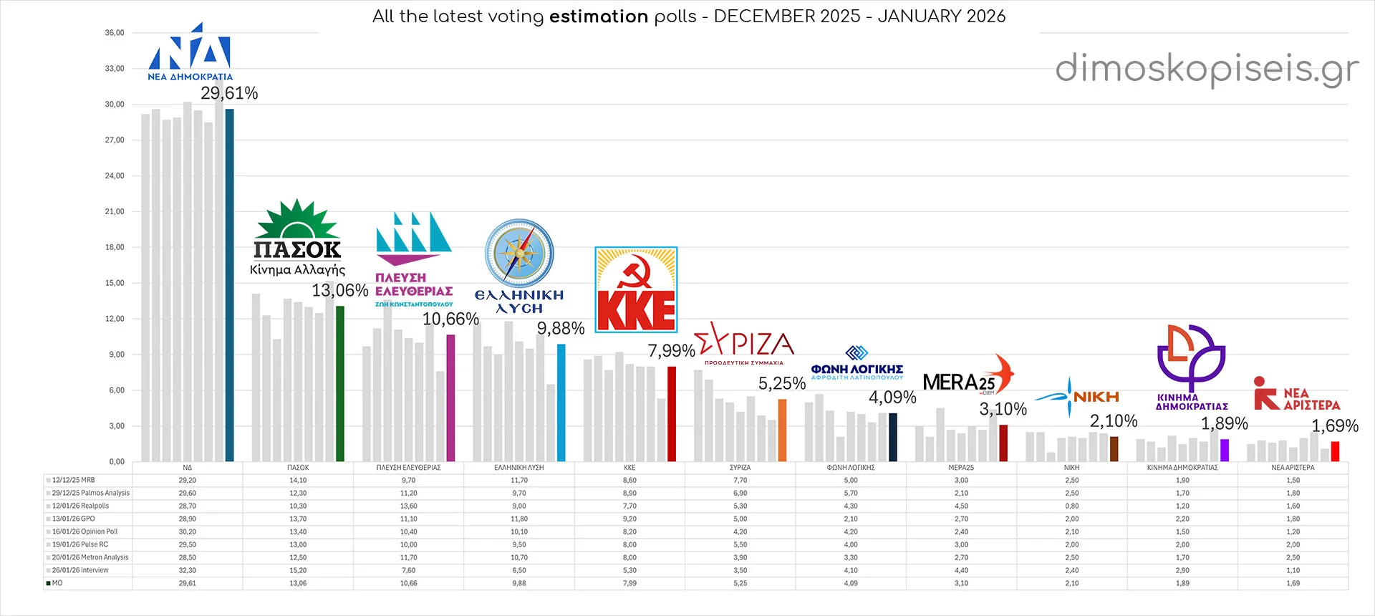
Task: Select the 29,61% data label
Action: (229, 93)
